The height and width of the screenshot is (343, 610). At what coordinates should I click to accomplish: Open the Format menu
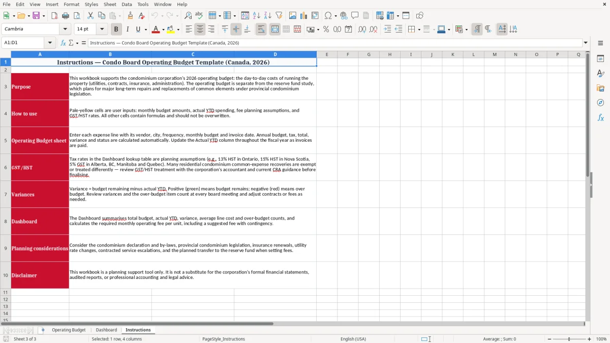71,4
